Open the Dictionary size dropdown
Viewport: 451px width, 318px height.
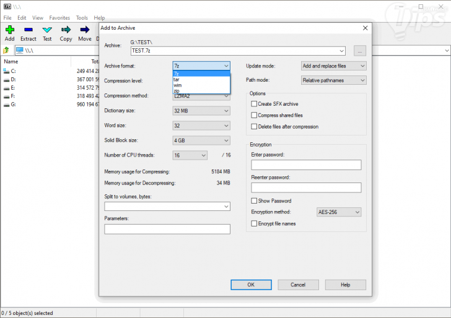[201, 111]
